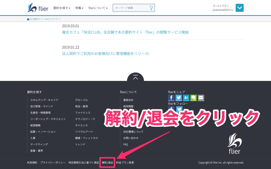The height and width of the screenshot is (169, 271).
Task: Share flier via Evernote icon
Action: coord(193,98)
